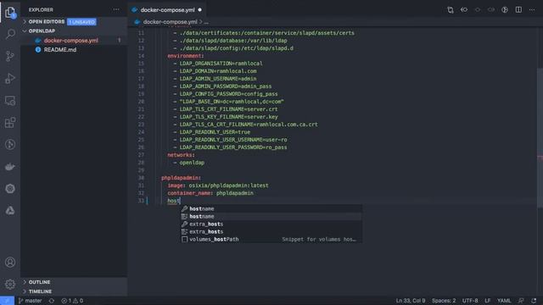
Task: Open the errors and warnings indicator
Action: [72, 301]
